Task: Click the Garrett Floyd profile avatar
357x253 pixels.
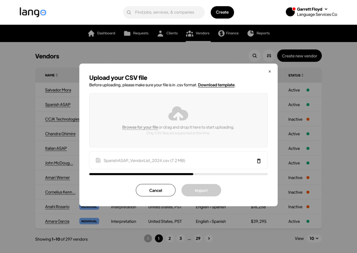Action: (x=290, y=12)
